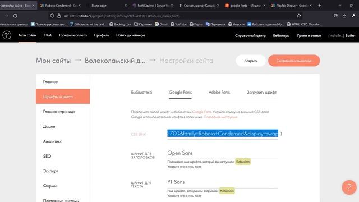Image resolution: width=359 pixels, height=202 pixels.
Task: Open the orange help question mark bubble
Action: coord(349,187)
